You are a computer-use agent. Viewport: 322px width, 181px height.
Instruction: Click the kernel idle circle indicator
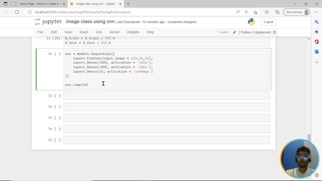(x=275, y=32)
